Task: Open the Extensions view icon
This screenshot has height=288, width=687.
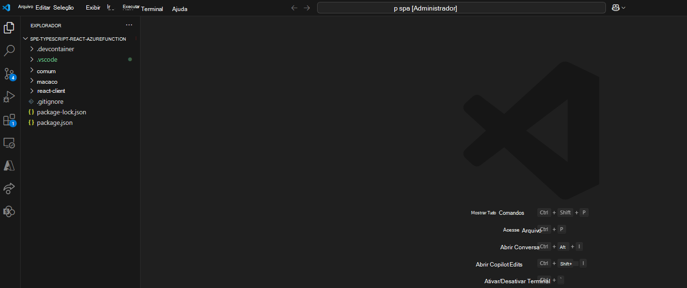Action: pos(9,120)
